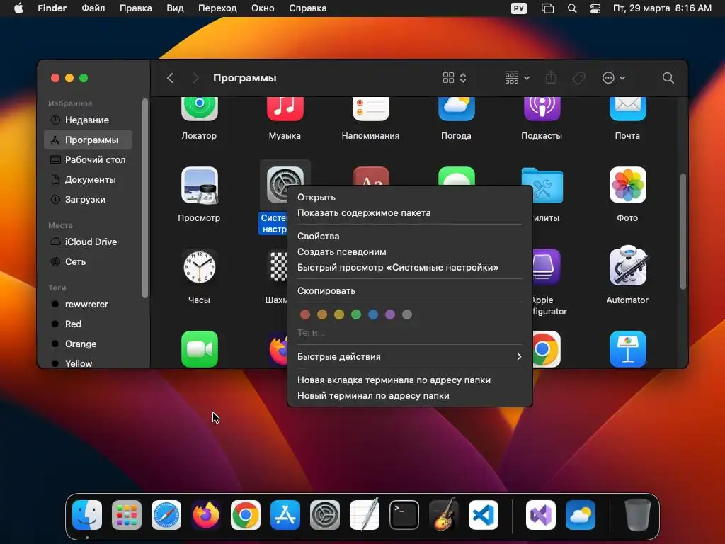Open Рабочий стол in the sidebar
725x544 pixels.
click(89, 159)
